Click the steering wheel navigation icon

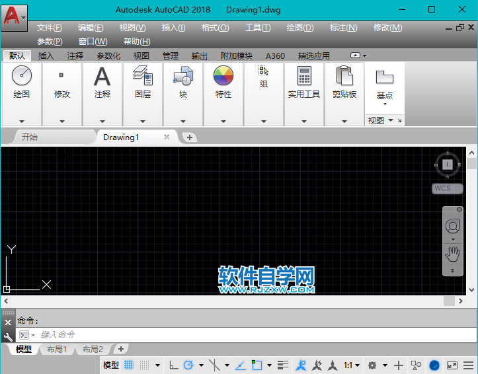tap(453, 226)
